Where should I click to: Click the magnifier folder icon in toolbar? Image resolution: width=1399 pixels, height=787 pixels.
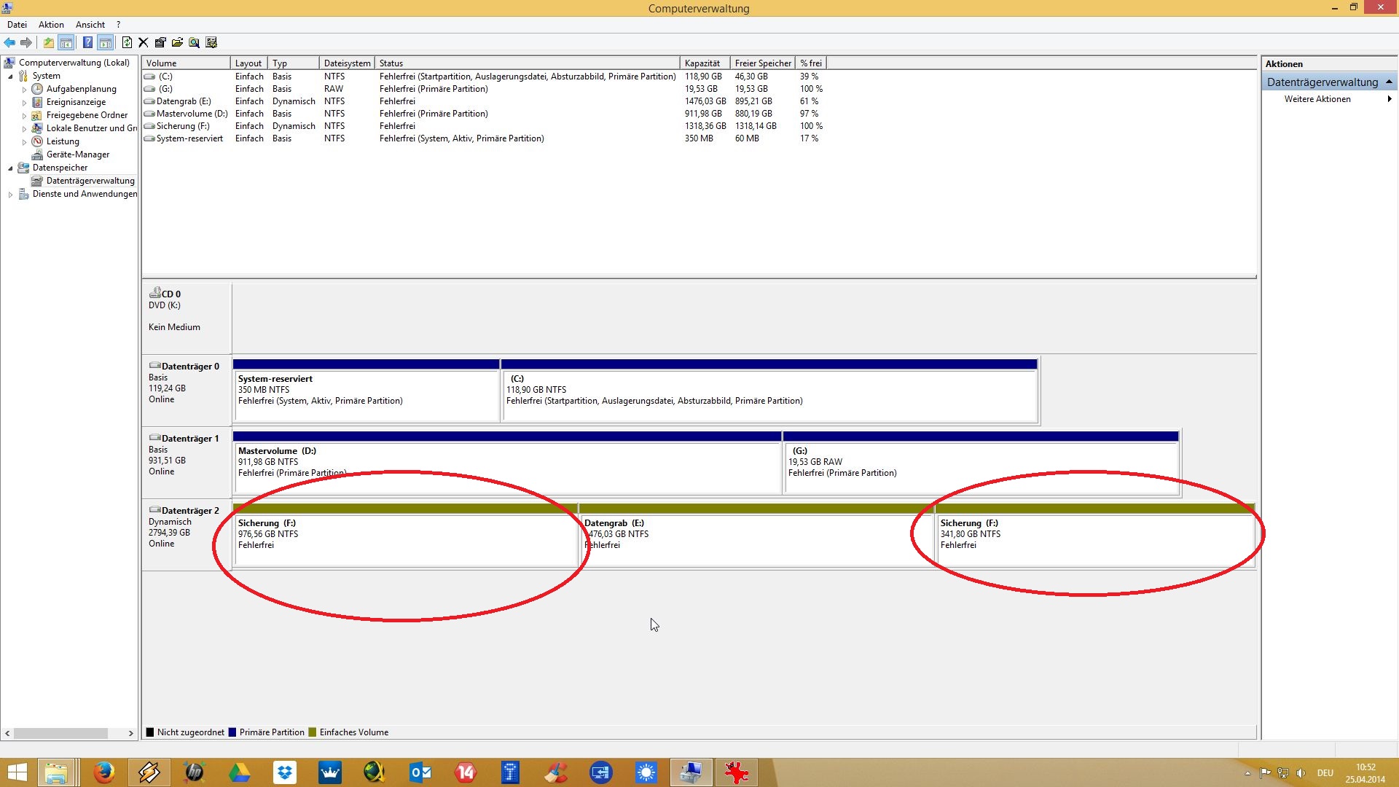point(195,42)
